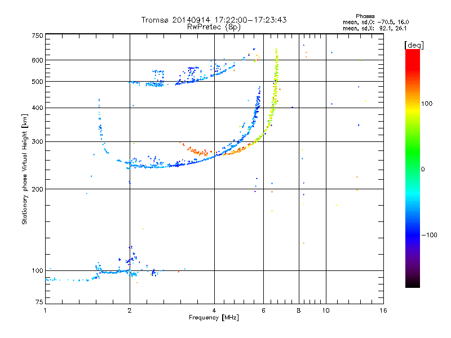The width and height of the screenshot is (451, 338).
Task: Click the 4 tick on frequency axis
Action: (x=214, y=310)
